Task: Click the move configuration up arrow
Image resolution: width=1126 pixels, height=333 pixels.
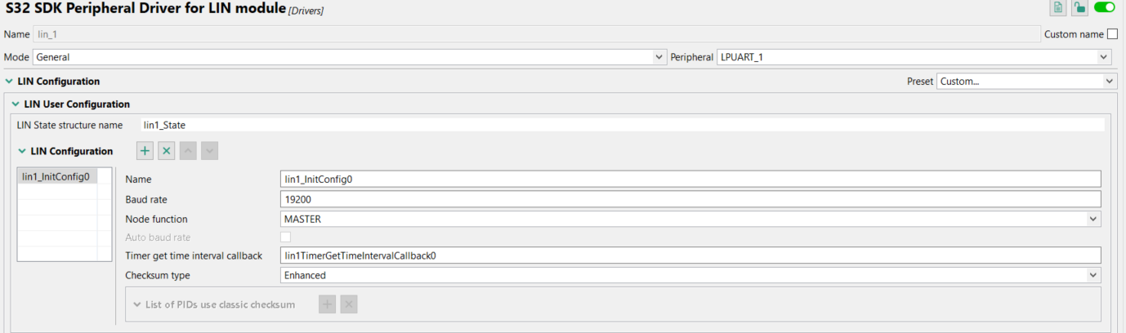Action: click(x=188, y=151)
